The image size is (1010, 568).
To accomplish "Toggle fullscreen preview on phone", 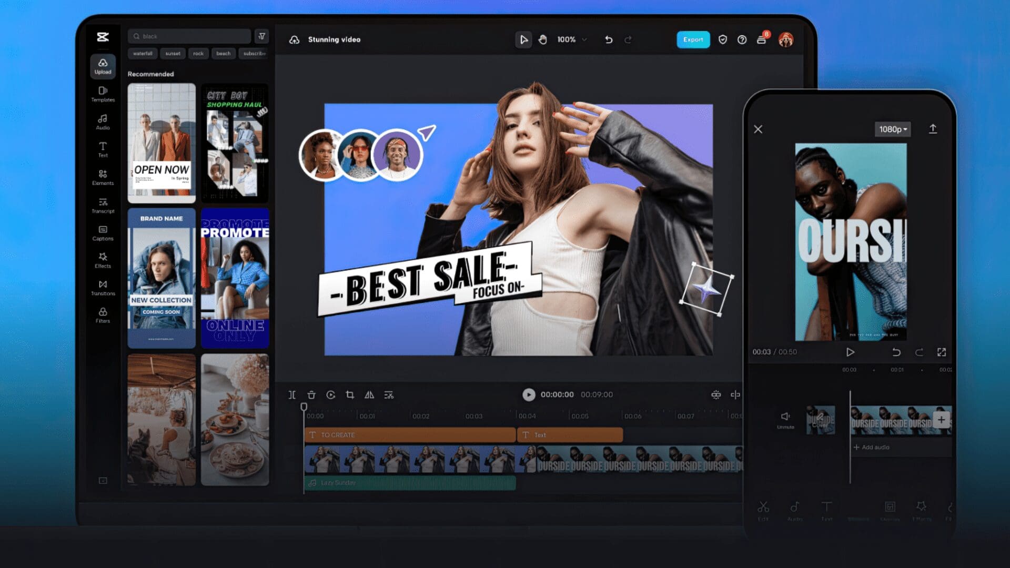I will click(x=942, y=352).
